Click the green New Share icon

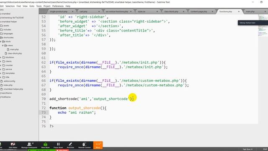click(x=45, y=144)
